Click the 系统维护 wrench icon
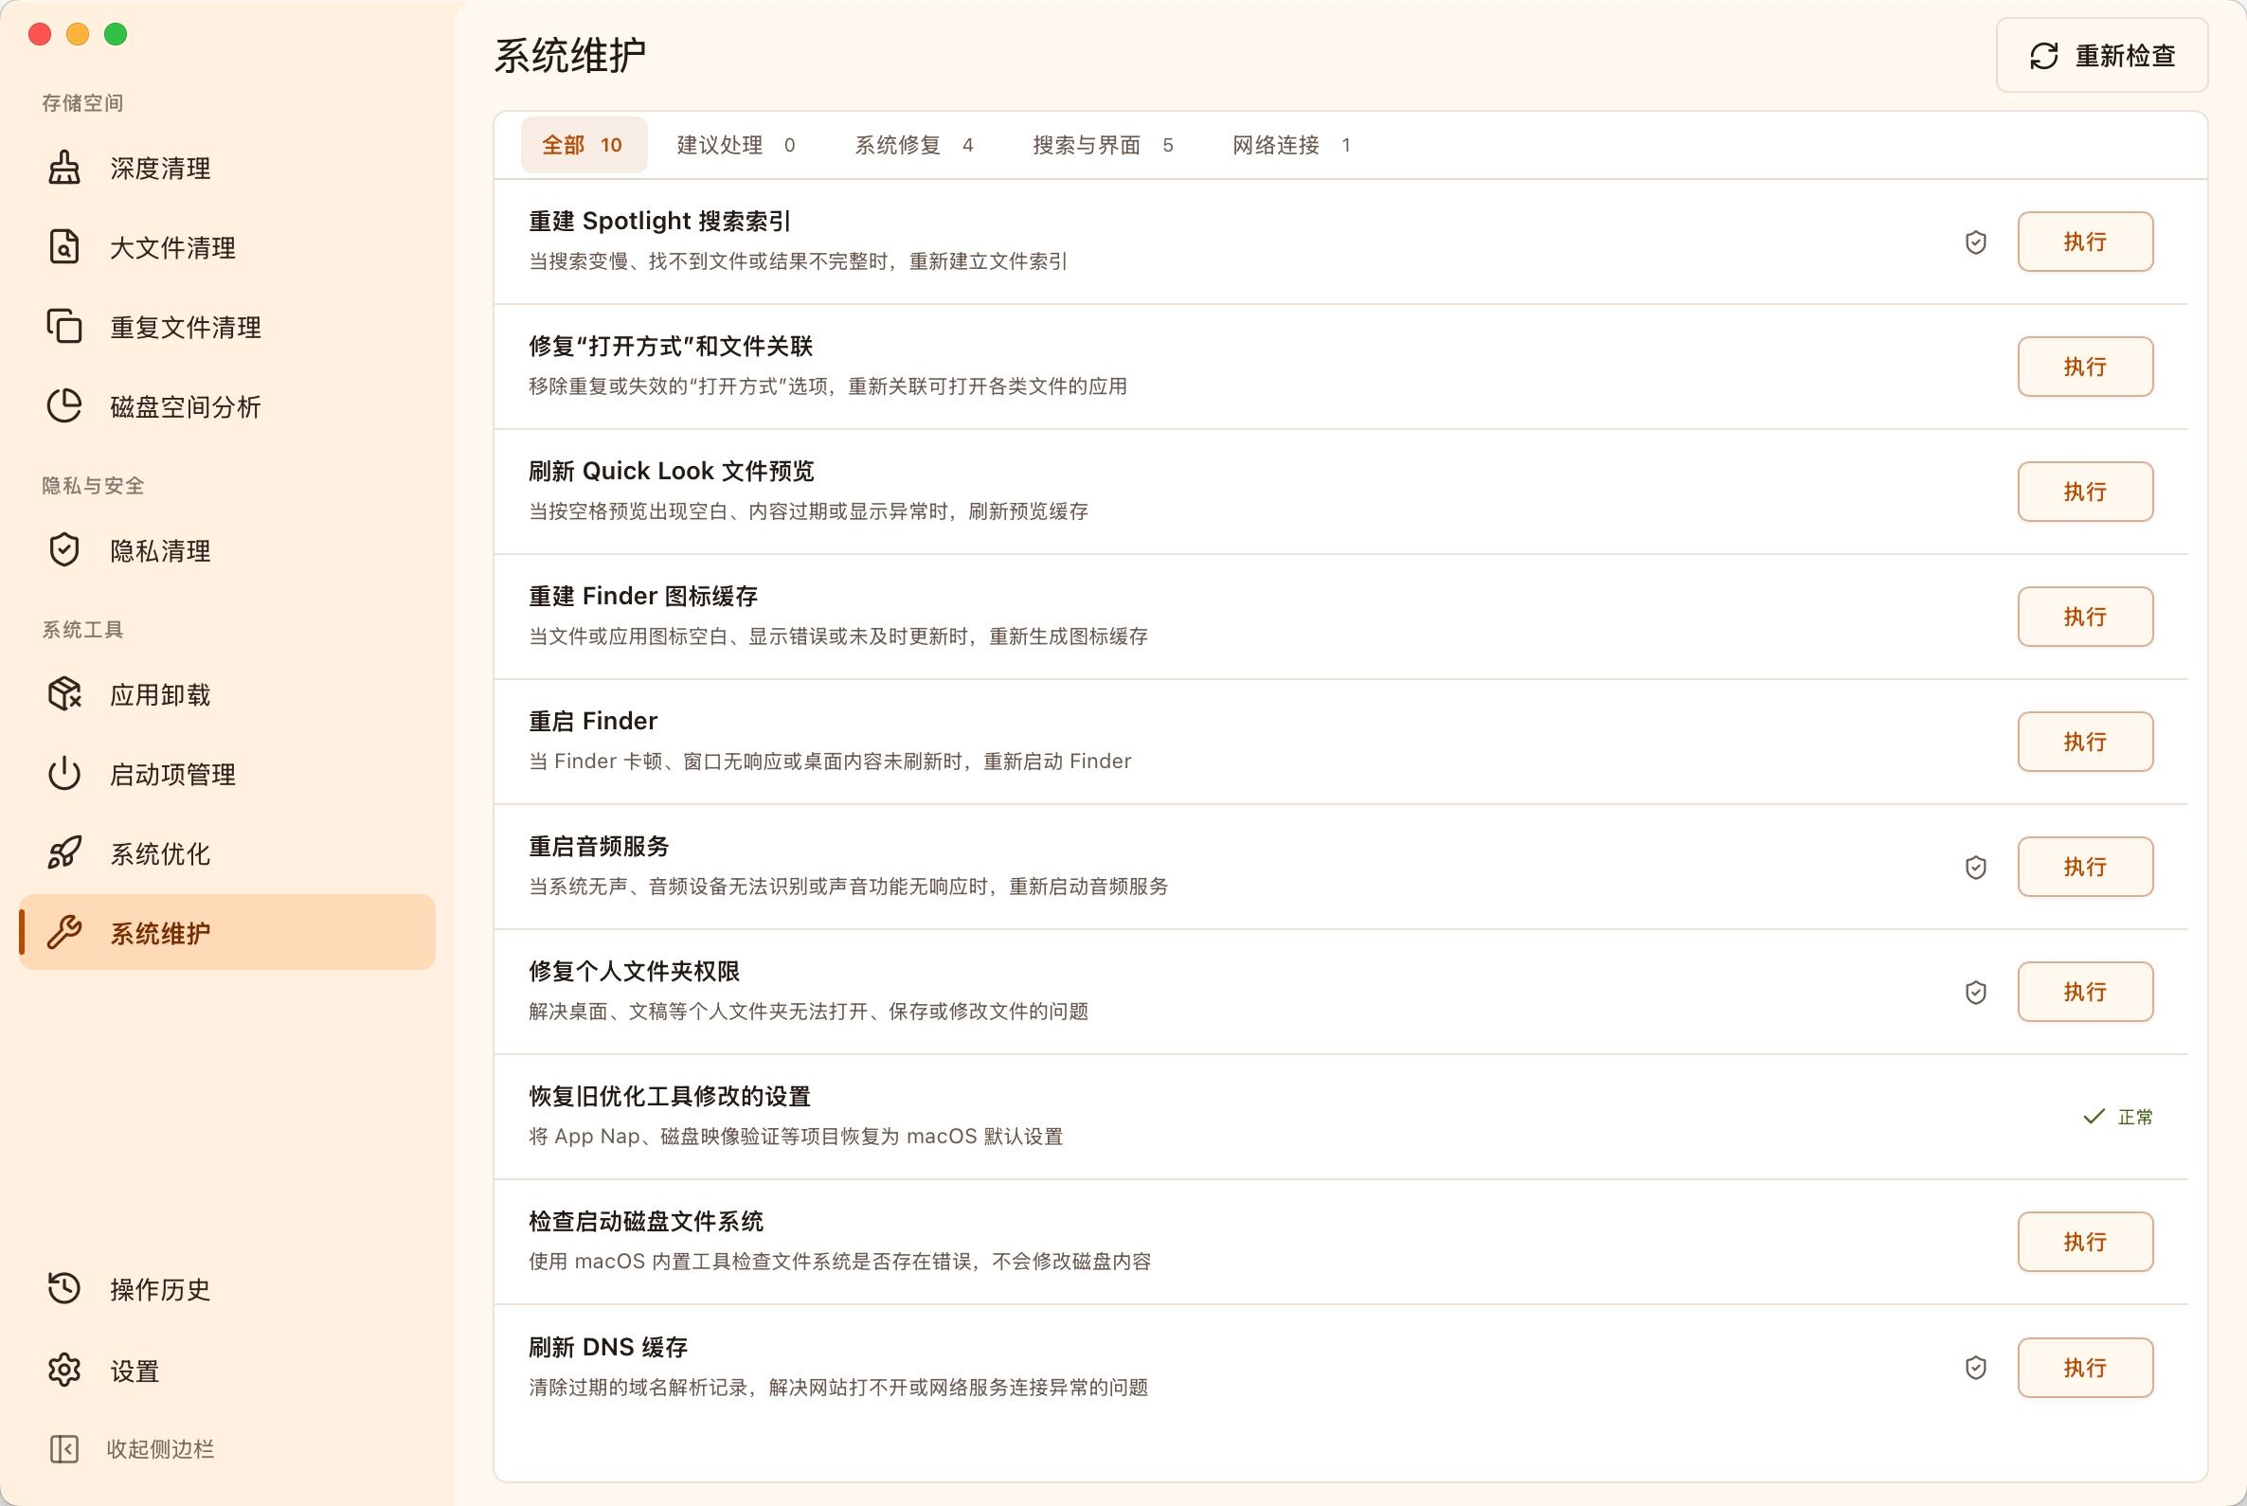Screen dimensions: 2247x1506 [x=64, y=933]
